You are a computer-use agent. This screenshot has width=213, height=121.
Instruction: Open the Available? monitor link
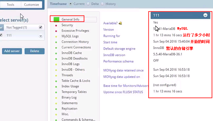[110, 23]
